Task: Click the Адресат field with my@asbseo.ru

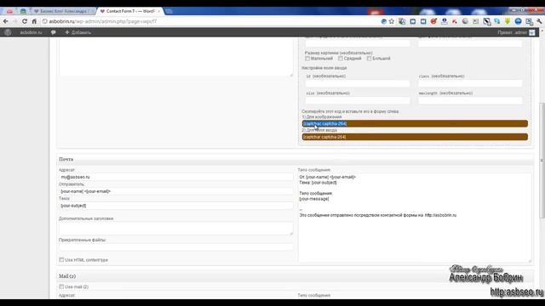Action: [176, 177]
